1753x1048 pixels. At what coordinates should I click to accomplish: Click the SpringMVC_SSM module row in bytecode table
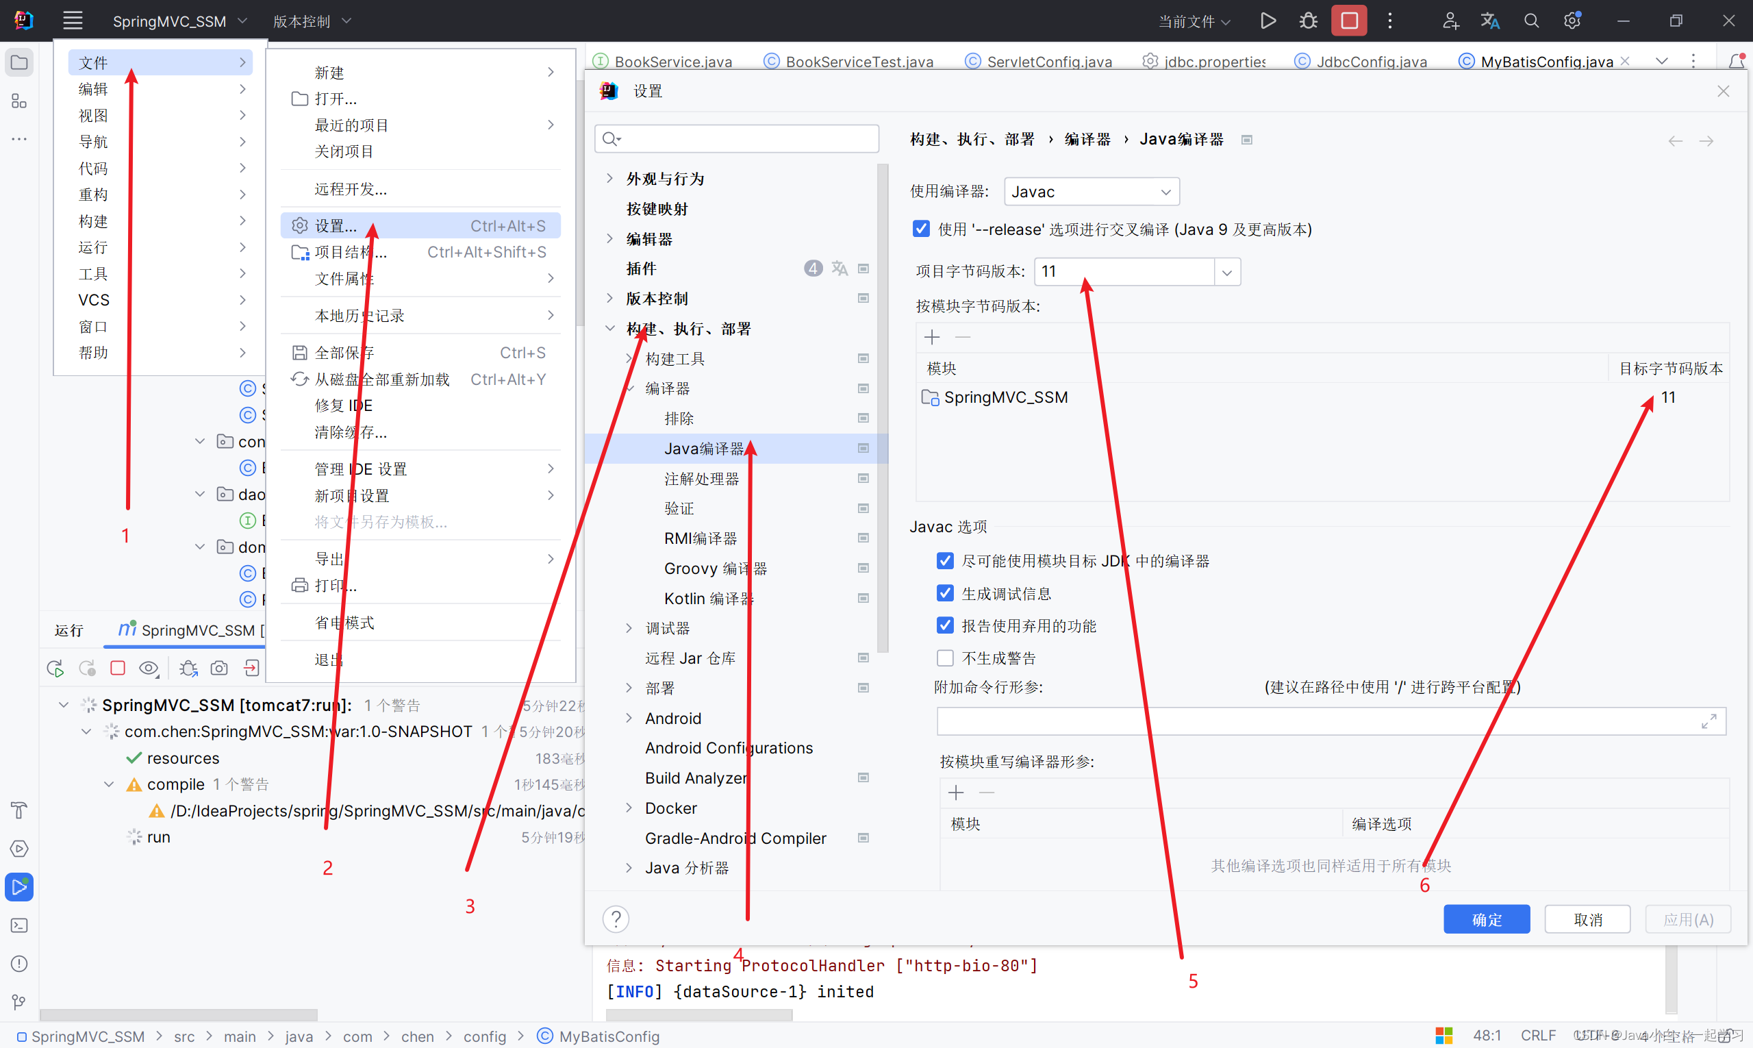click(x=1322, y=397)
